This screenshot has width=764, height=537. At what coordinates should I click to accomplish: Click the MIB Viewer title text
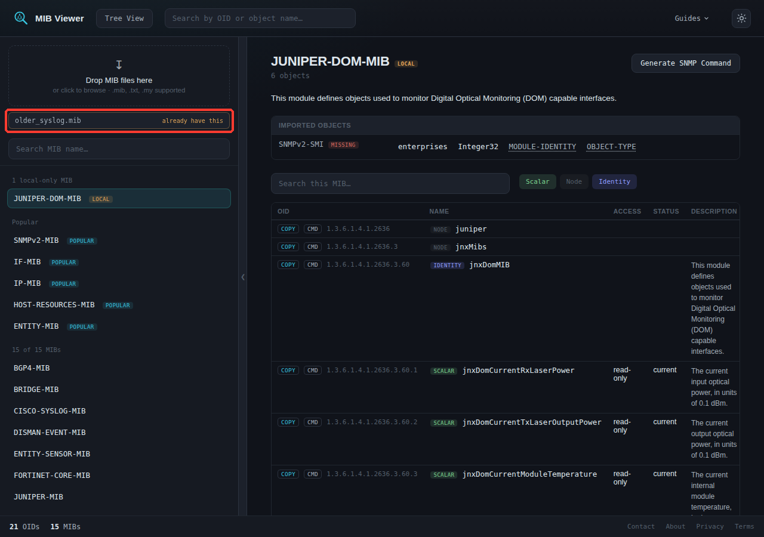coord(59,18)
